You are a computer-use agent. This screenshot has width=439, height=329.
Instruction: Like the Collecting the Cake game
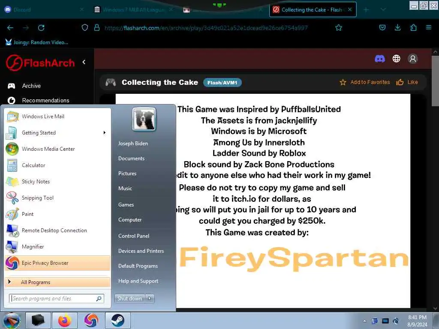(407, 82)
